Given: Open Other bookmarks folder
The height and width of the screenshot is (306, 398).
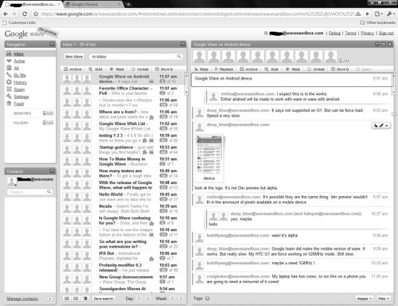Looking at the screenshot, I should tap(378, 23).
